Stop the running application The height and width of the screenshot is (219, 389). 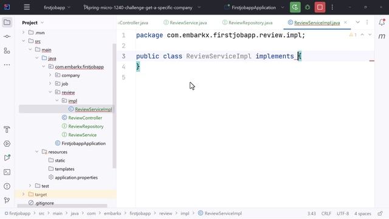pyautogui.click(x=320, y=7)
